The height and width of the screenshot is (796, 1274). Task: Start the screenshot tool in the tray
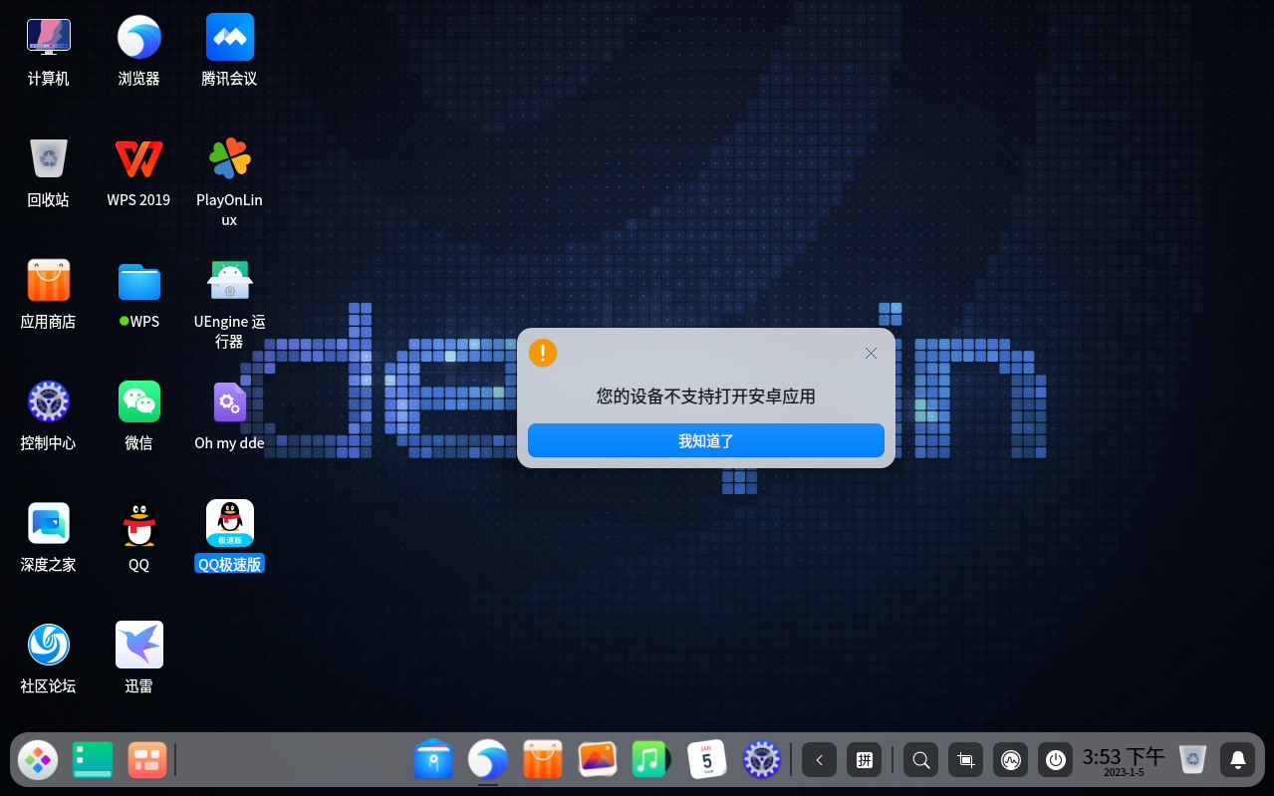964,759
